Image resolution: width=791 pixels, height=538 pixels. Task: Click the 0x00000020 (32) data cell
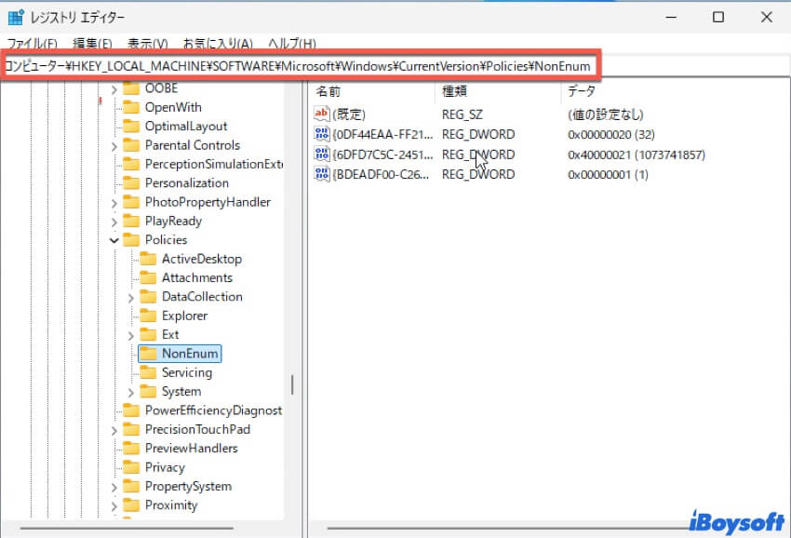pyautogui.click(x=610, y=135)
